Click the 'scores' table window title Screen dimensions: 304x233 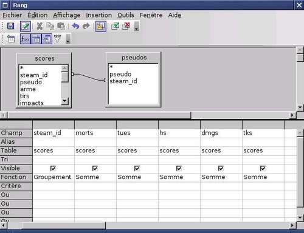point(44,59)
